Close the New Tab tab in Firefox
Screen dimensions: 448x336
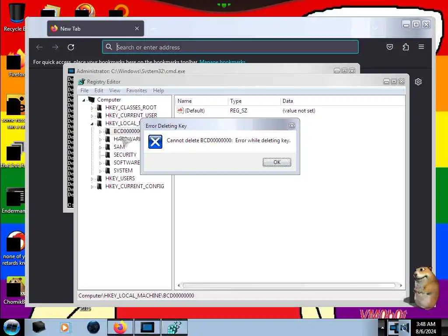click(137, 28)
